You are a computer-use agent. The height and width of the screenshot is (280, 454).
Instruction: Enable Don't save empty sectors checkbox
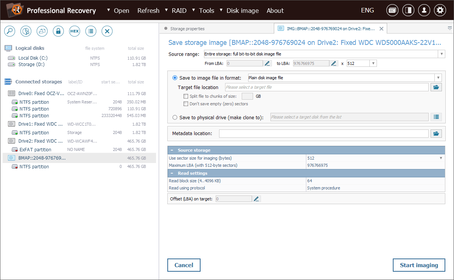[185, 104]
